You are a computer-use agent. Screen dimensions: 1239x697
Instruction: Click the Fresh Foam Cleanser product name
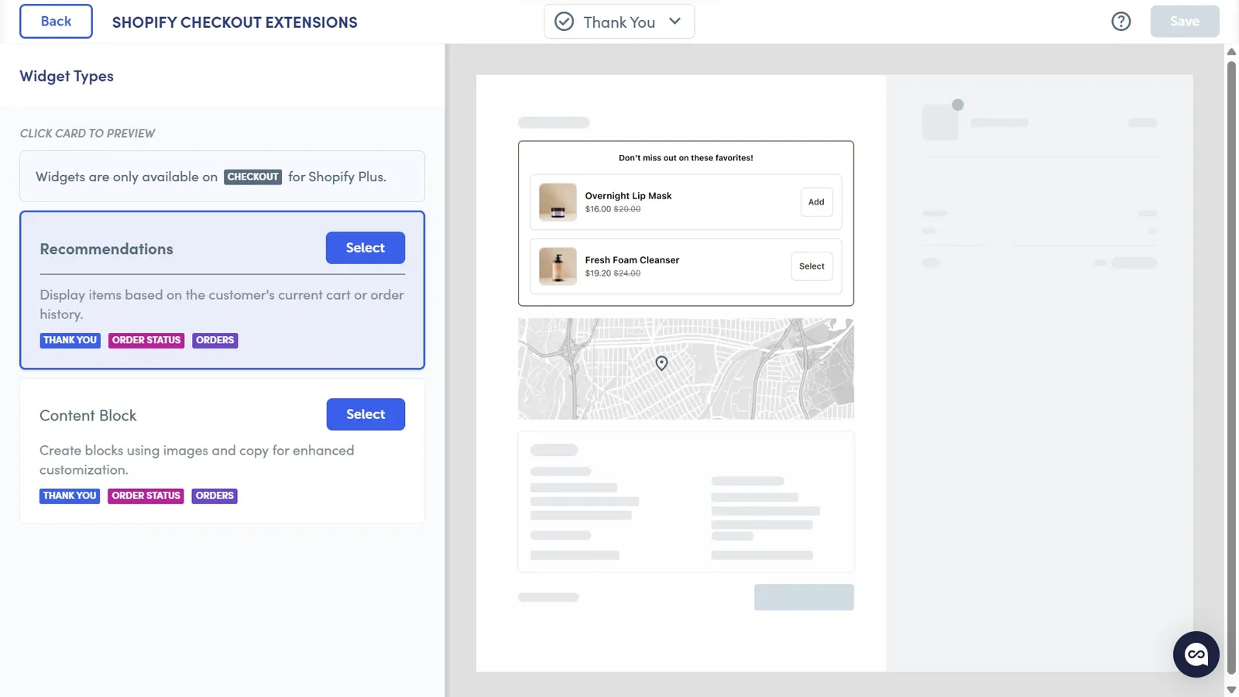[632, 260]
